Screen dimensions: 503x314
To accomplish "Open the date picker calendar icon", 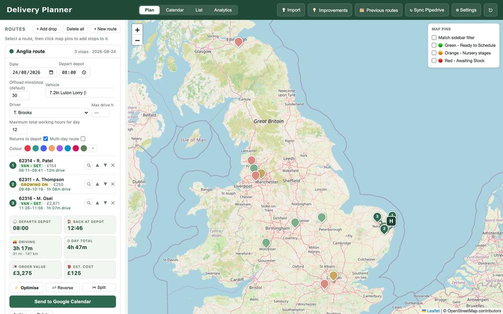I will (51, 72).
